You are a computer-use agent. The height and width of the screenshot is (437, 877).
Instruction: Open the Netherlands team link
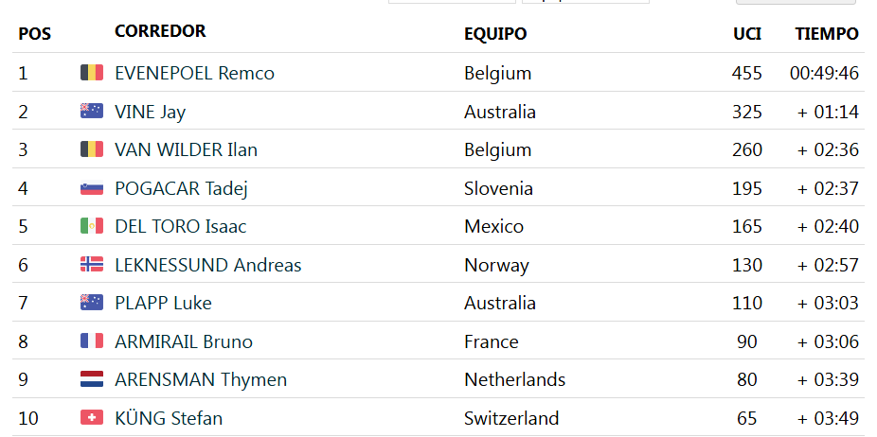click(x=514, y=379)
